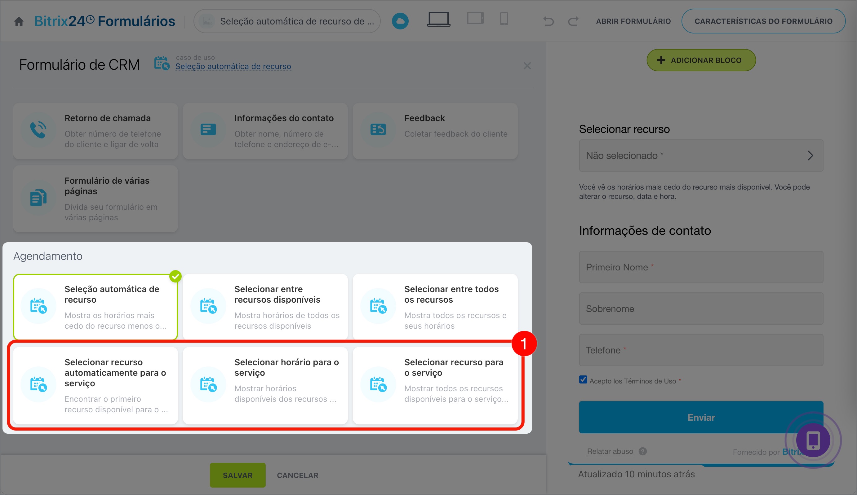
Task: Open ABRIR FORMULÁRIO in the top bar
Action: point(633,21)
